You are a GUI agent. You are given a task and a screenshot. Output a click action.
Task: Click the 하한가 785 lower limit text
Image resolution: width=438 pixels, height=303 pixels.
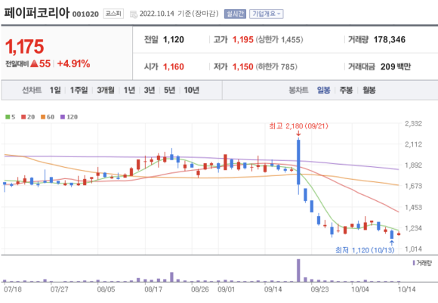(276, 66)
